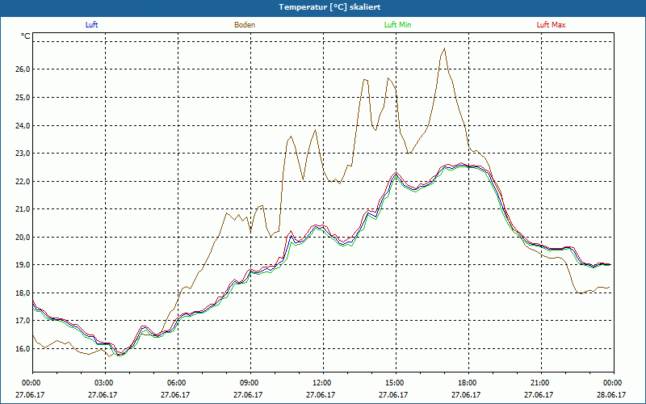Click the Boden legend label
Image resolution: width=646 pixels, height=404 pixels.
coord(245,25)
